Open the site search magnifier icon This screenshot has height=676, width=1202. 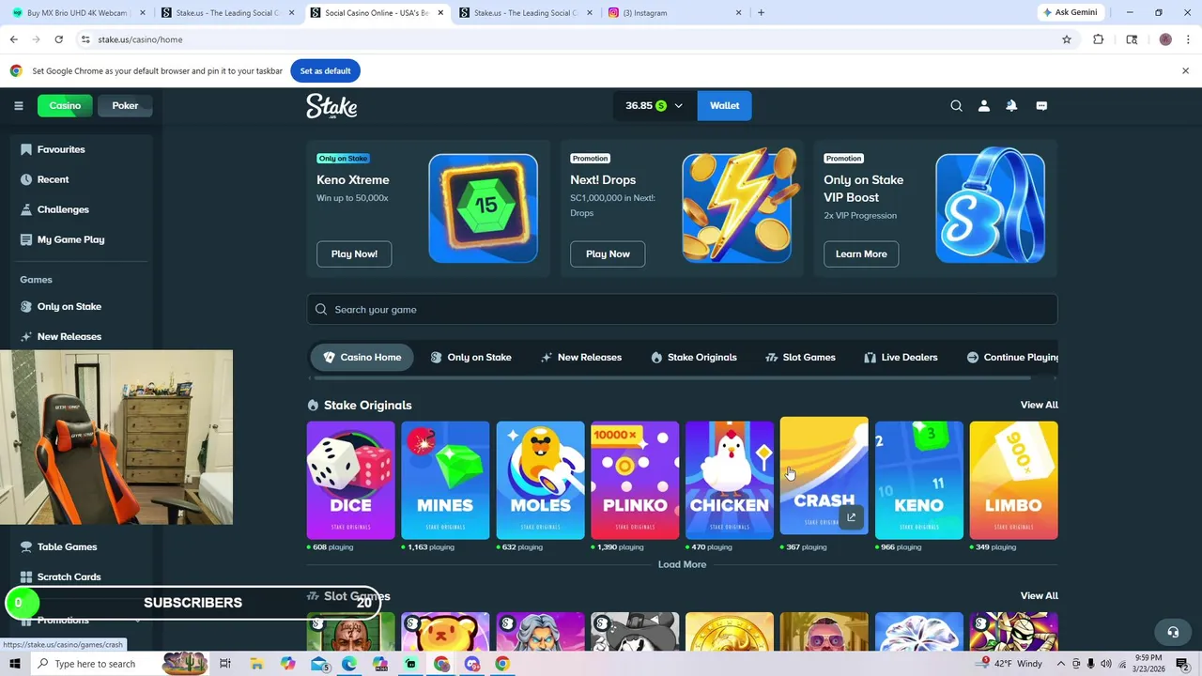(956, 106)
